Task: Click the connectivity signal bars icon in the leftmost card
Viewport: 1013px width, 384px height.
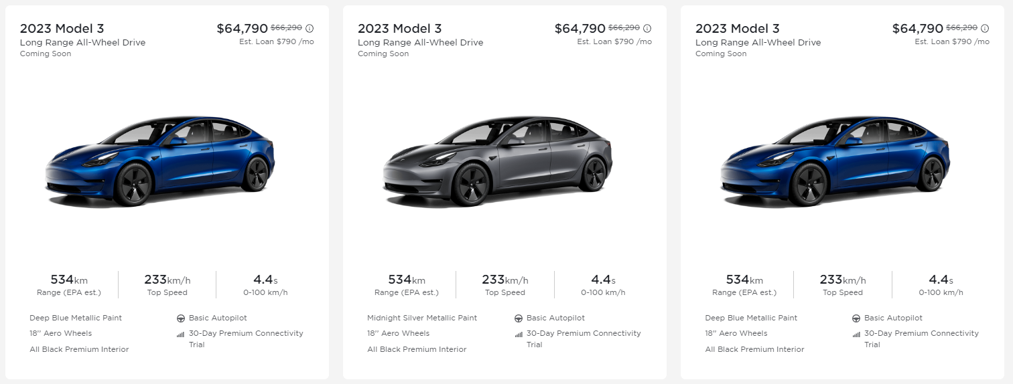Action: (180, 334)
